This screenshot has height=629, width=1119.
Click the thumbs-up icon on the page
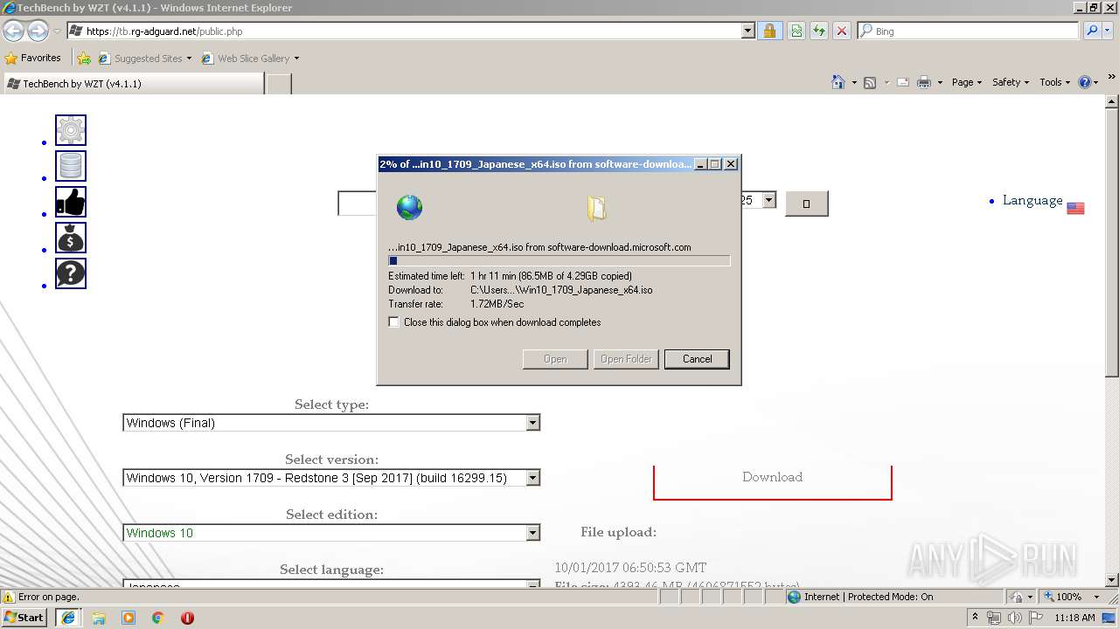point(71,202)
